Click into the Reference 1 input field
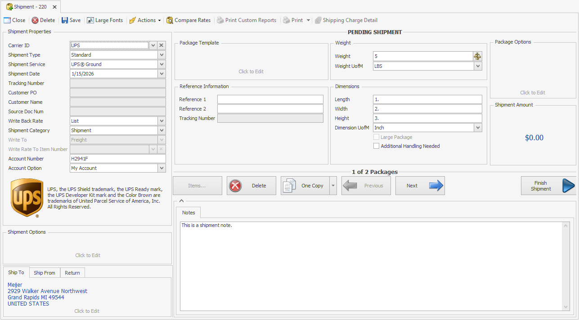Image resolution: width=579 pixels, height=320 pixels. click(x=270, y=99)
